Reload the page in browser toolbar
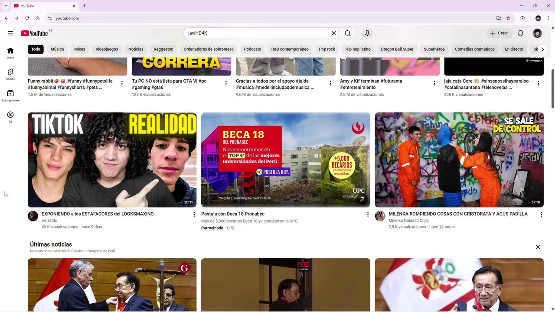This screenshot has width=555, height=312. (27, 18)
